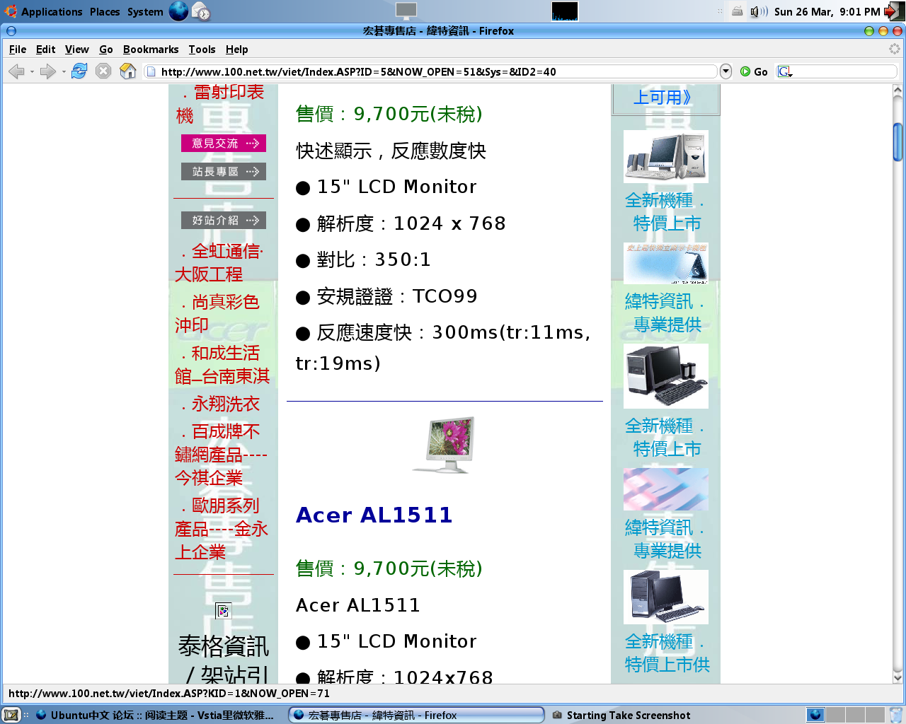Open the File menu
Screen dimensions: 906x724
coord(18,49)
